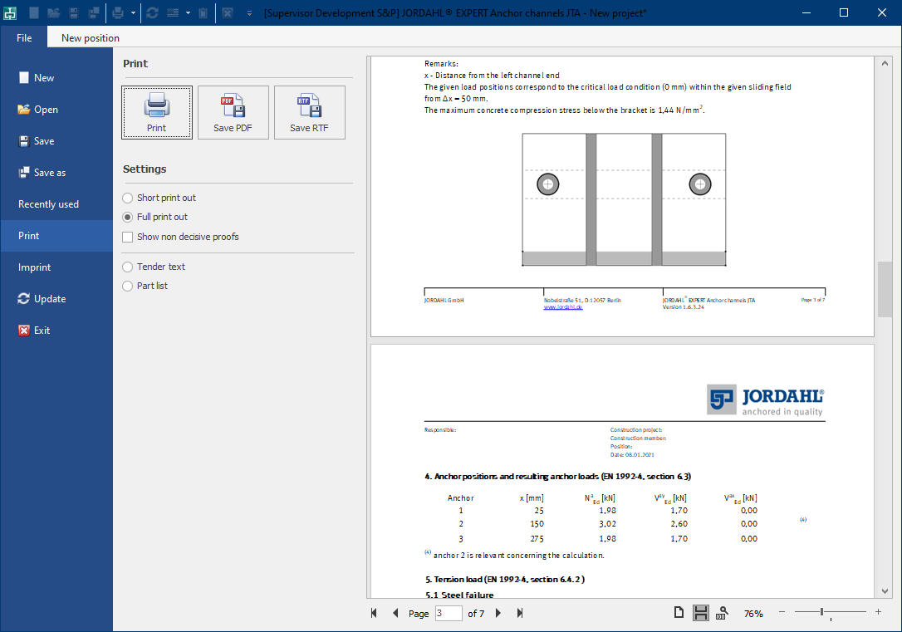Click the large Print button
The image size is (902, 632).
tap(157, 113)
